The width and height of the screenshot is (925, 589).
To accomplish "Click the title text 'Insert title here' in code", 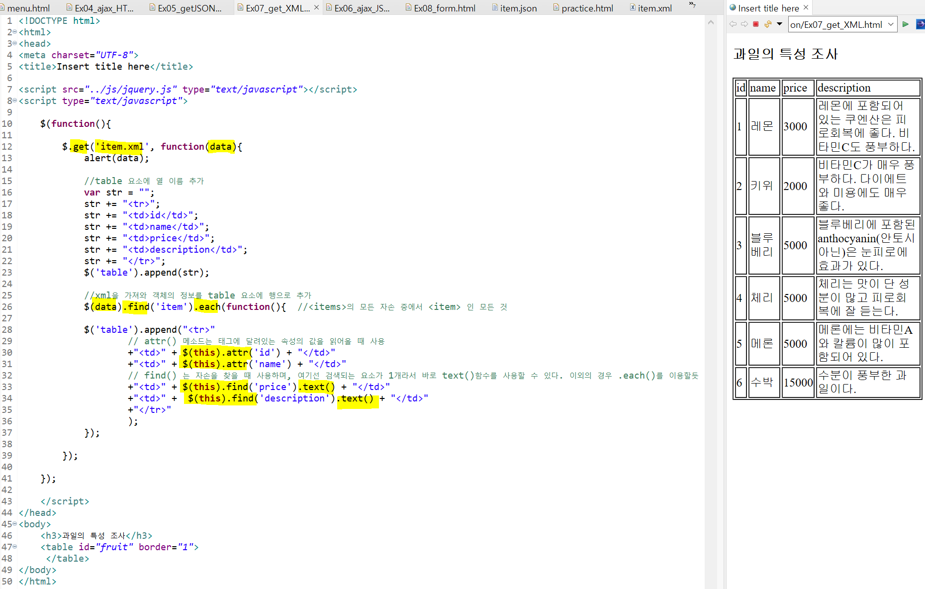I will [103, 67].
